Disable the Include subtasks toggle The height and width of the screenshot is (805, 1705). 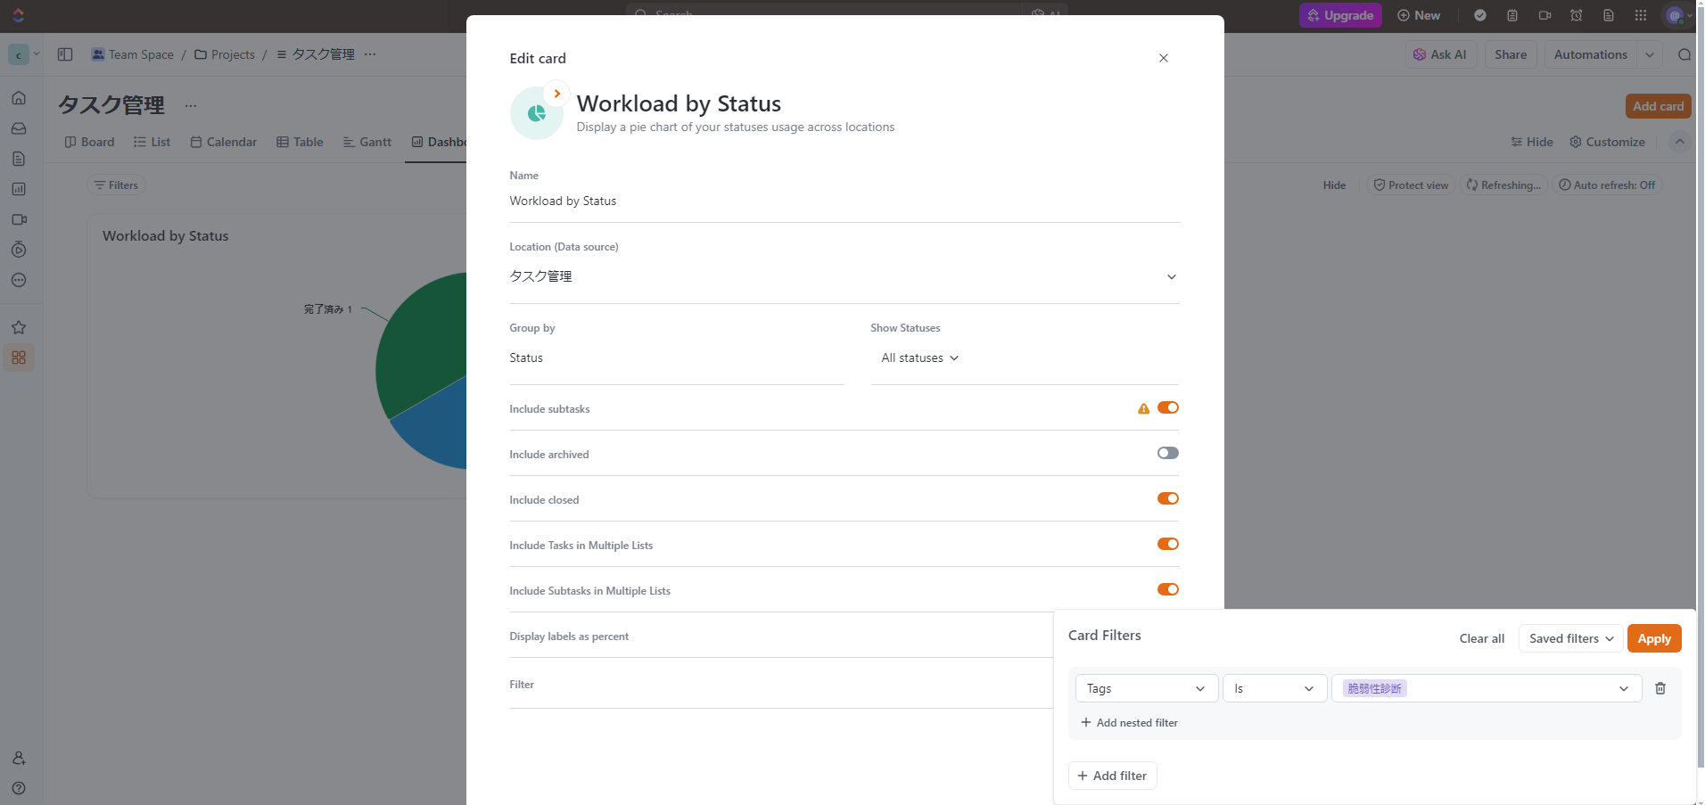click(1167, 408)
